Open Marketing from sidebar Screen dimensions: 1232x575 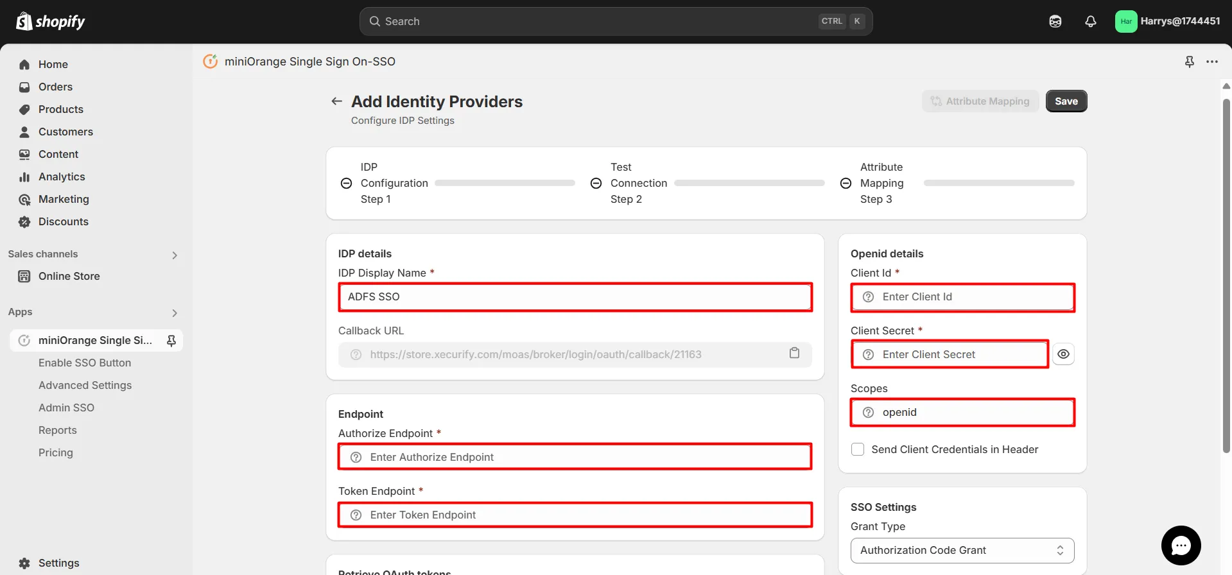[64, 199]
